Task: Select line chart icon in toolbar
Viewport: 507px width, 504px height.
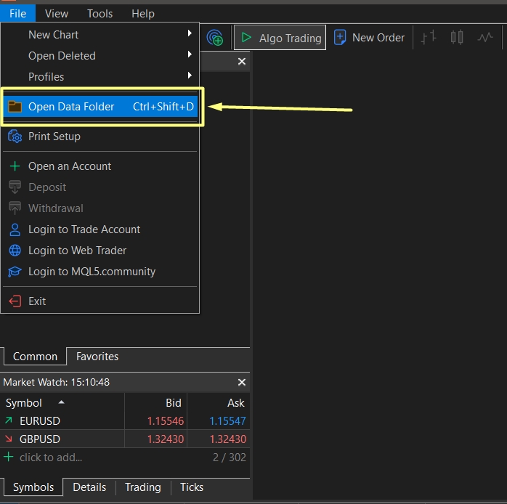Action: 485,38
